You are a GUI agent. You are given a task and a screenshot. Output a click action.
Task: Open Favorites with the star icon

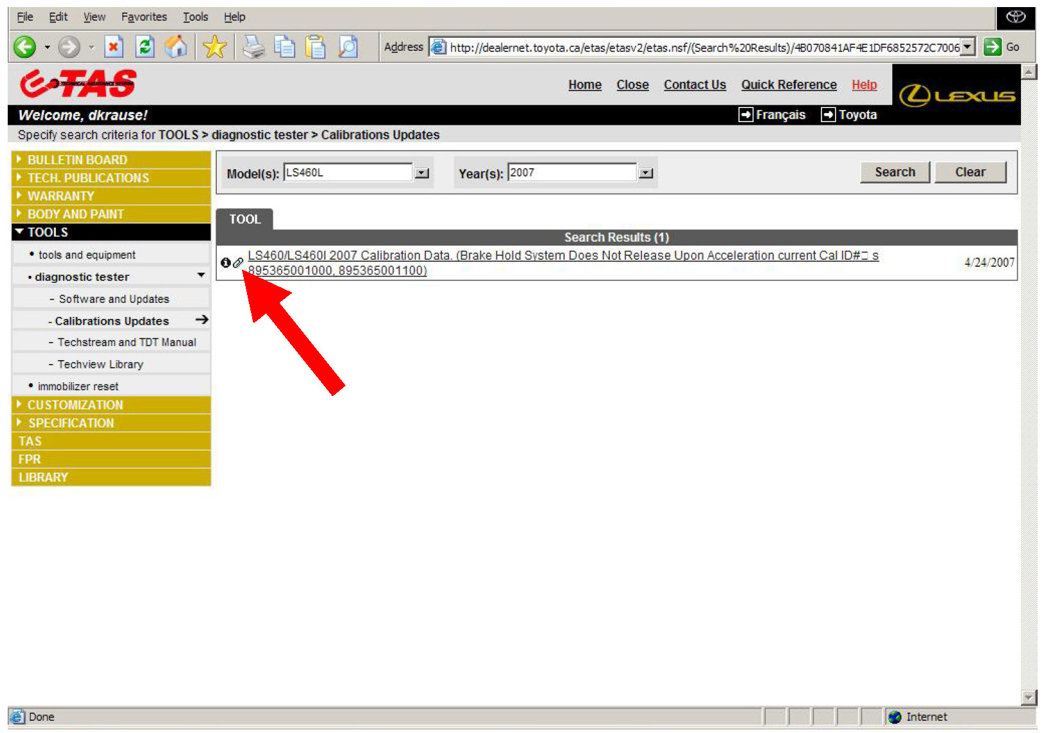click(x=214, y=47)
